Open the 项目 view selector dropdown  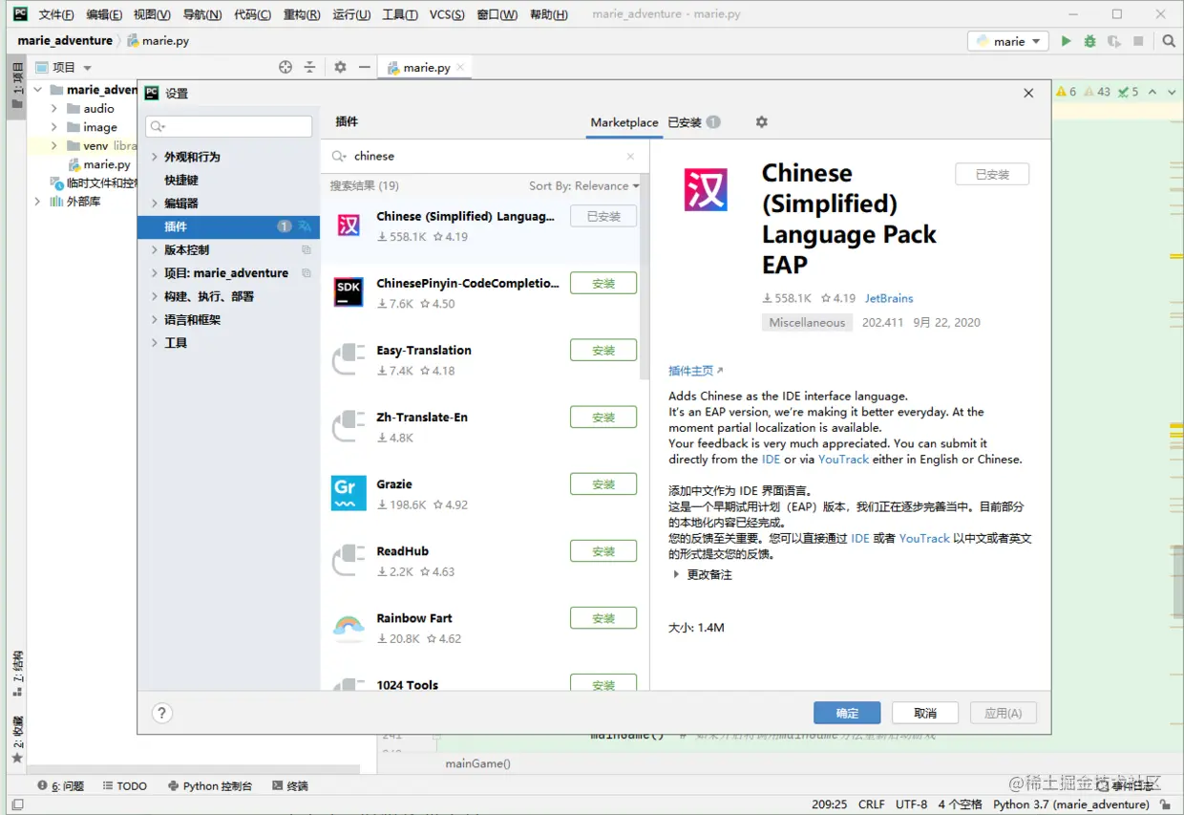(64, 67)
